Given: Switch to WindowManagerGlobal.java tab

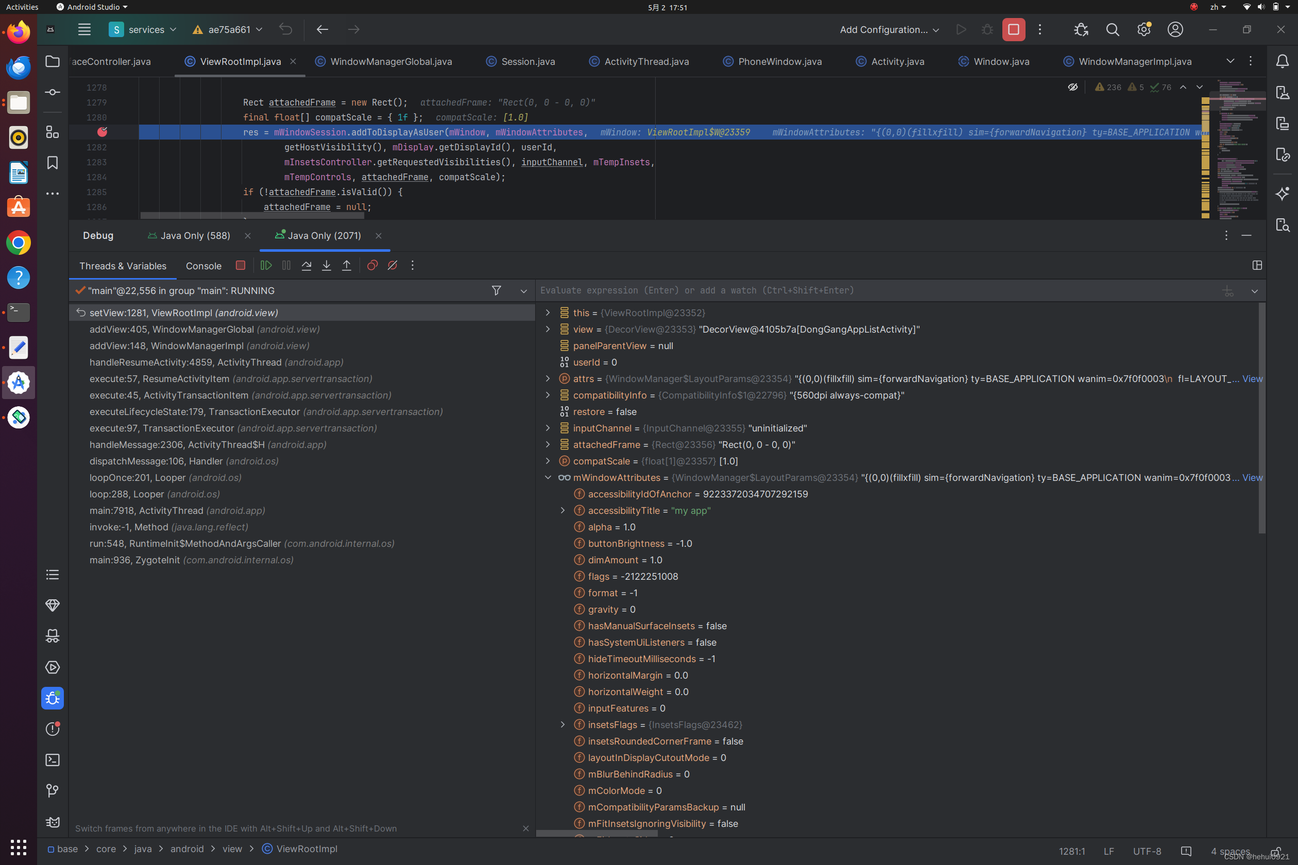Looking at the screenshot, I should coord(384,61).
